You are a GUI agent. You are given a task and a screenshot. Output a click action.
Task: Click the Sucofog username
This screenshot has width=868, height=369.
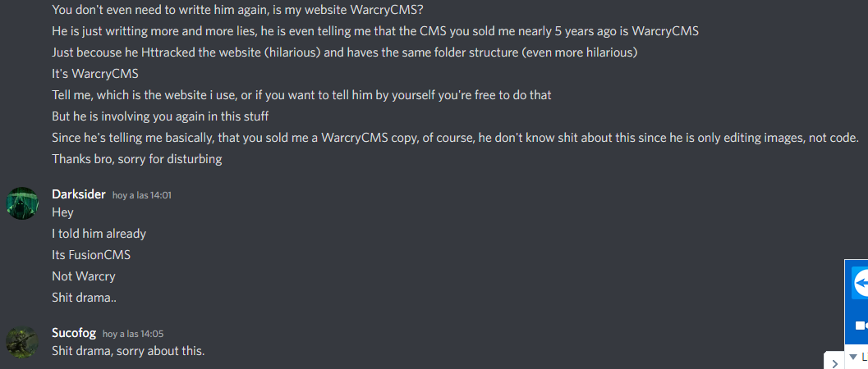coord(74,333)
